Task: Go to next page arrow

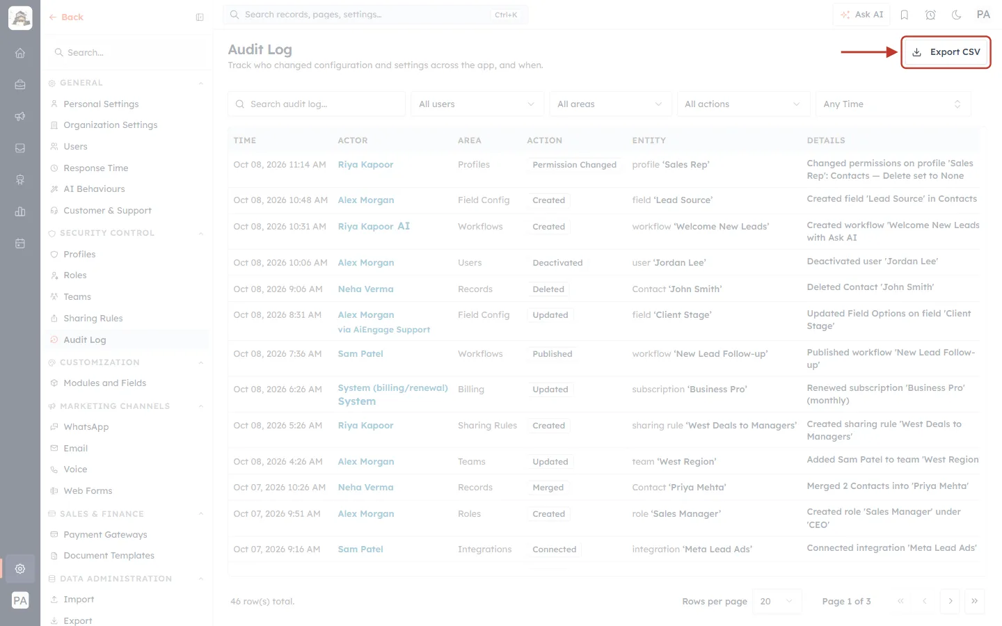Action: [950, 602]
